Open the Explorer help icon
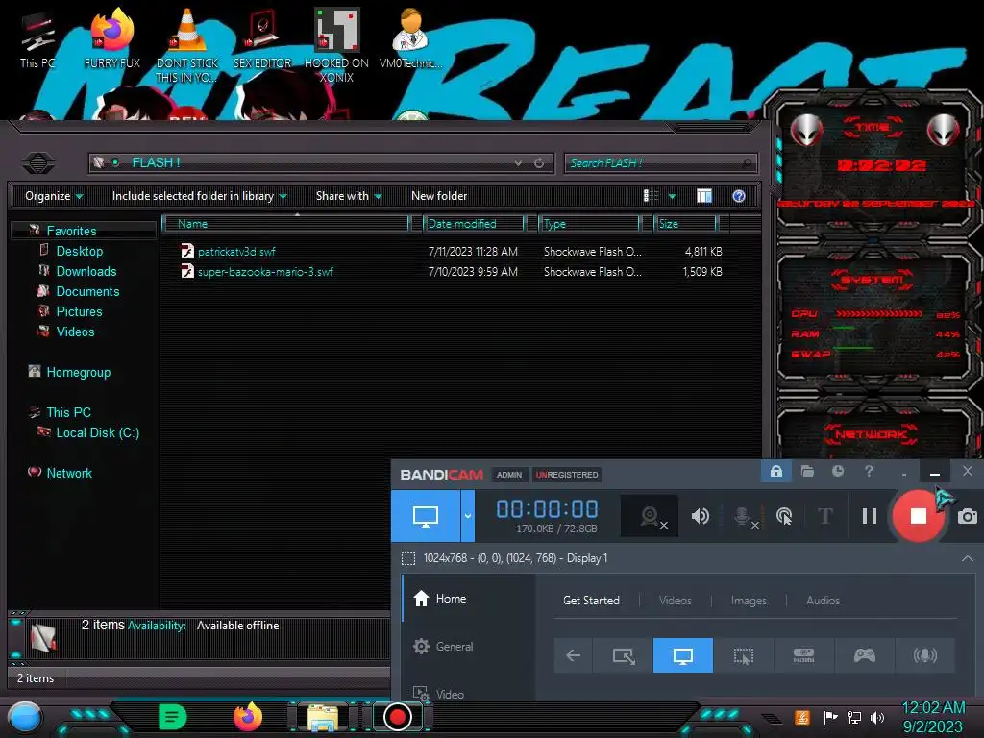This screenshot has height=738, width=984. pos(739,196)
